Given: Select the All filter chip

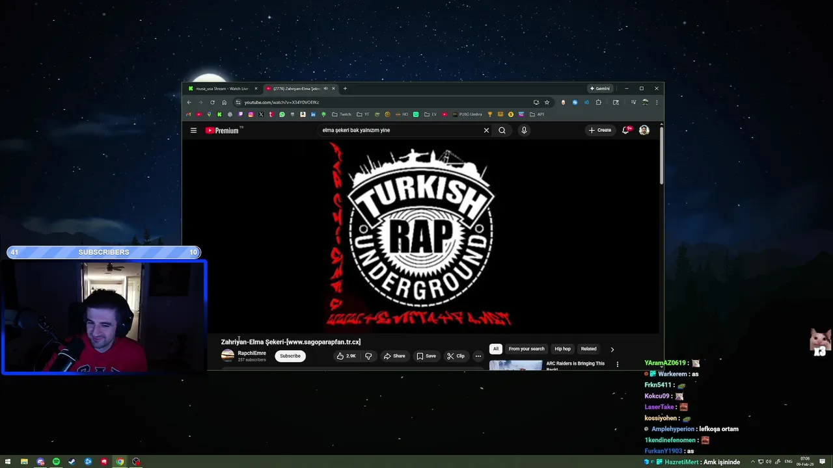Looking at the screenshot, I should [x=496, y=349].
